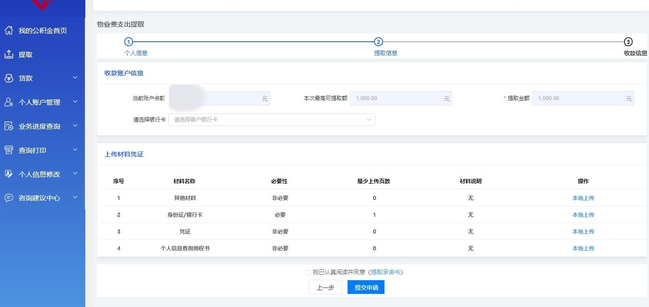Click the printer icon beside 查询打印
The width and height of the screenshot is (649, 307).
click(x=9, y=150)
